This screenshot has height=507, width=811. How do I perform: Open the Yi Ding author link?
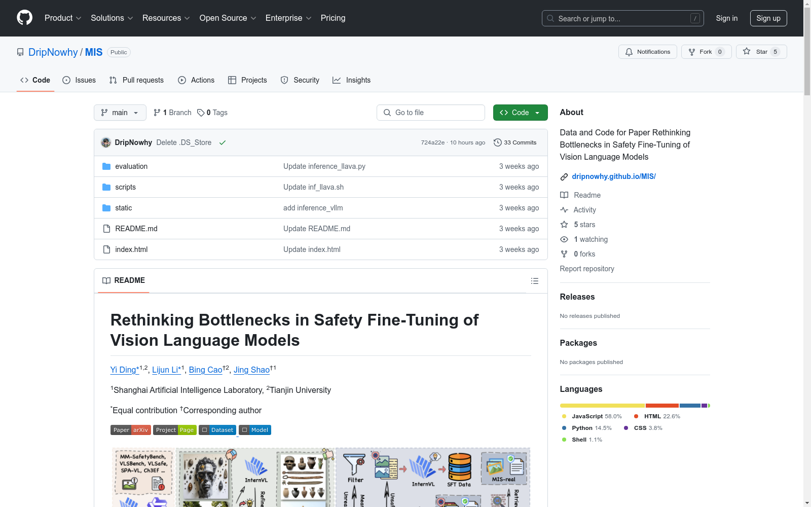125,370
